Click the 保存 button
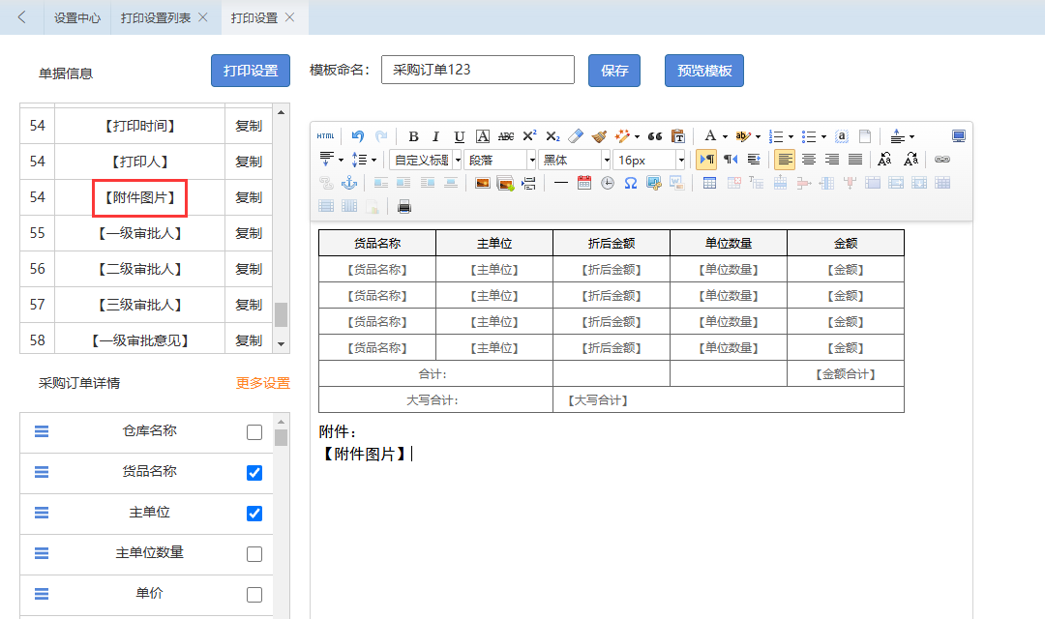Viewport: 1045px width, 619px height. click(x=614, y=71)
